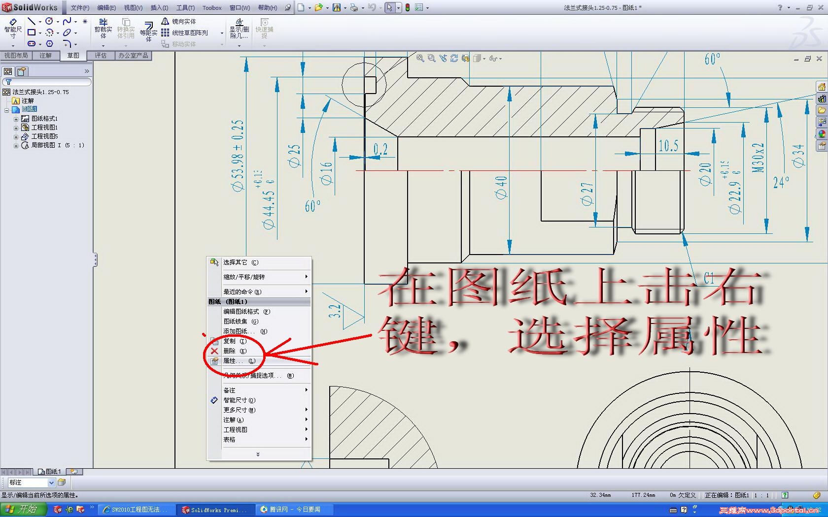The image size is (828, 517).
Task: Select the 图纸1 sheet tab at bottom
Action: pos(50,472)
